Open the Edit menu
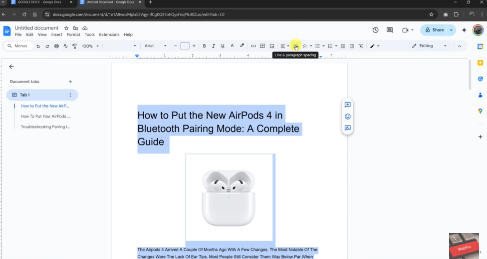487x259 pixels. pos(29,34)
